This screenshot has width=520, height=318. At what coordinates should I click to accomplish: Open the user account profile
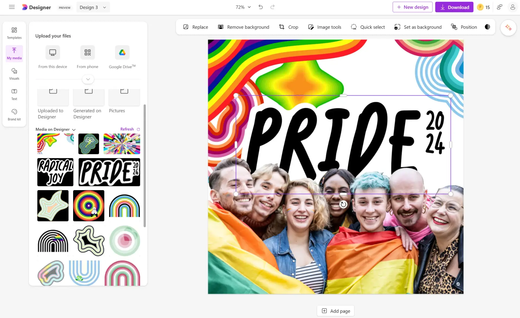coord(512,7)
